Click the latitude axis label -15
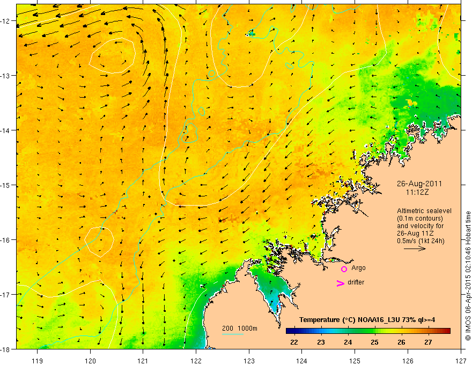The height and width of the screenshot is (365, 472). 5,185
